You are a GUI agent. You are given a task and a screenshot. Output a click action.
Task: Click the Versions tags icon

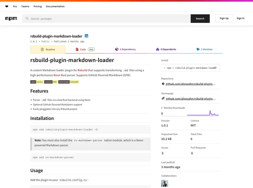pyautogui.click(x=198, y=49)
